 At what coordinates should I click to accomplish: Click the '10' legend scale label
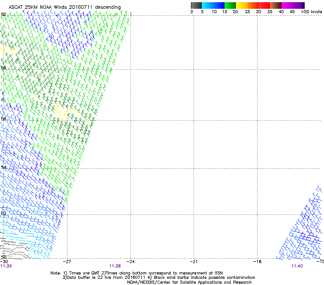(x=214, y=12)
